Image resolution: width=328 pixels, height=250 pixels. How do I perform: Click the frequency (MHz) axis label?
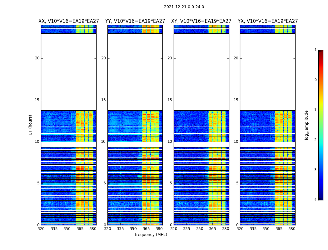click(151, 234)
